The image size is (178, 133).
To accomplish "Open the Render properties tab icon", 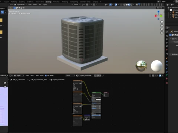I will coord(167,36).
